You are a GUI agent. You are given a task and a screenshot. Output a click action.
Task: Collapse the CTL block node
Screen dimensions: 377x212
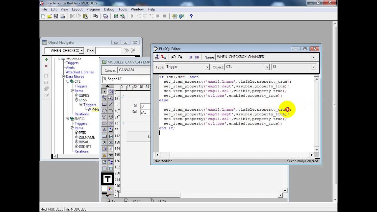coord(68,82)
